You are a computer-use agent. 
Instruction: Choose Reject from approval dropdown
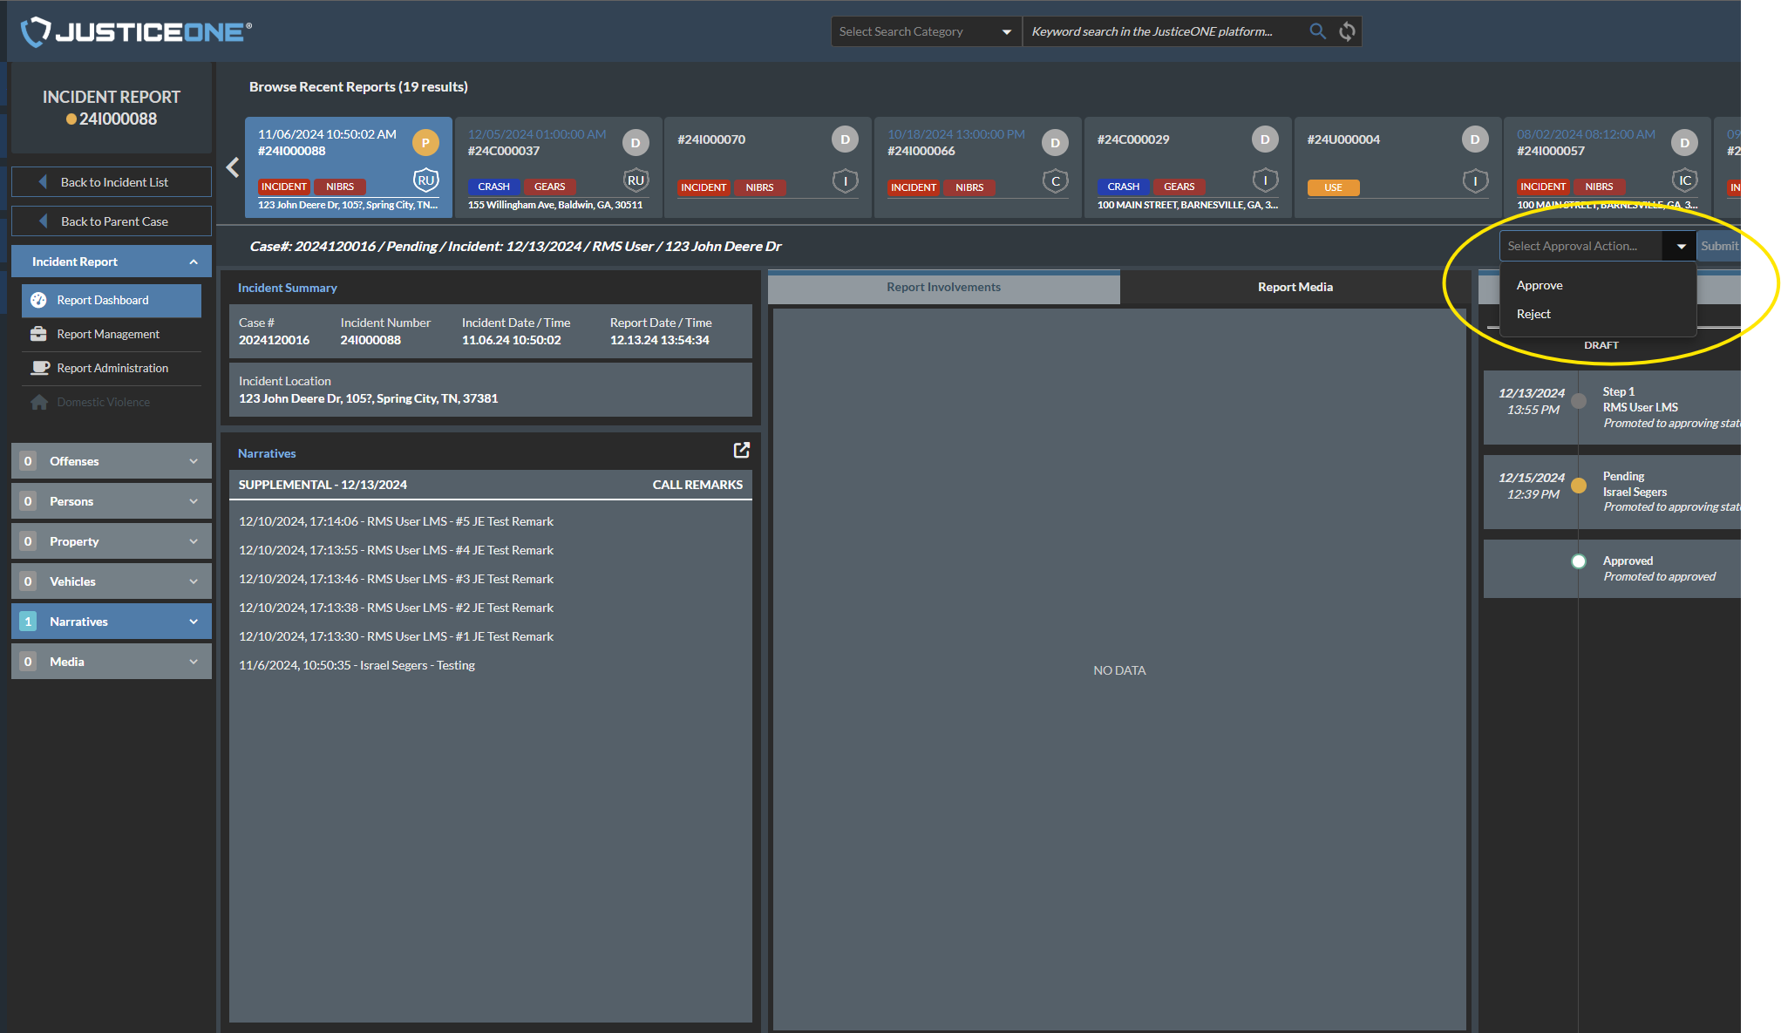click(x=1533, y=314)
